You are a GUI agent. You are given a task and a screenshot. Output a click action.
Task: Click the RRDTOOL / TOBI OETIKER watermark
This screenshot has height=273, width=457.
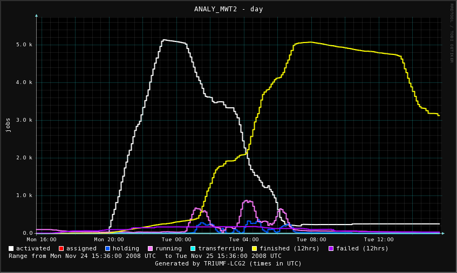point(452,32)
